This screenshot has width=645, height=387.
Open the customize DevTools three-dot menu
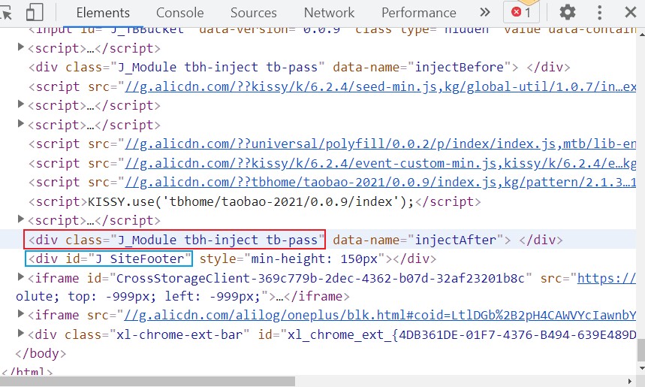pos(599,12)
